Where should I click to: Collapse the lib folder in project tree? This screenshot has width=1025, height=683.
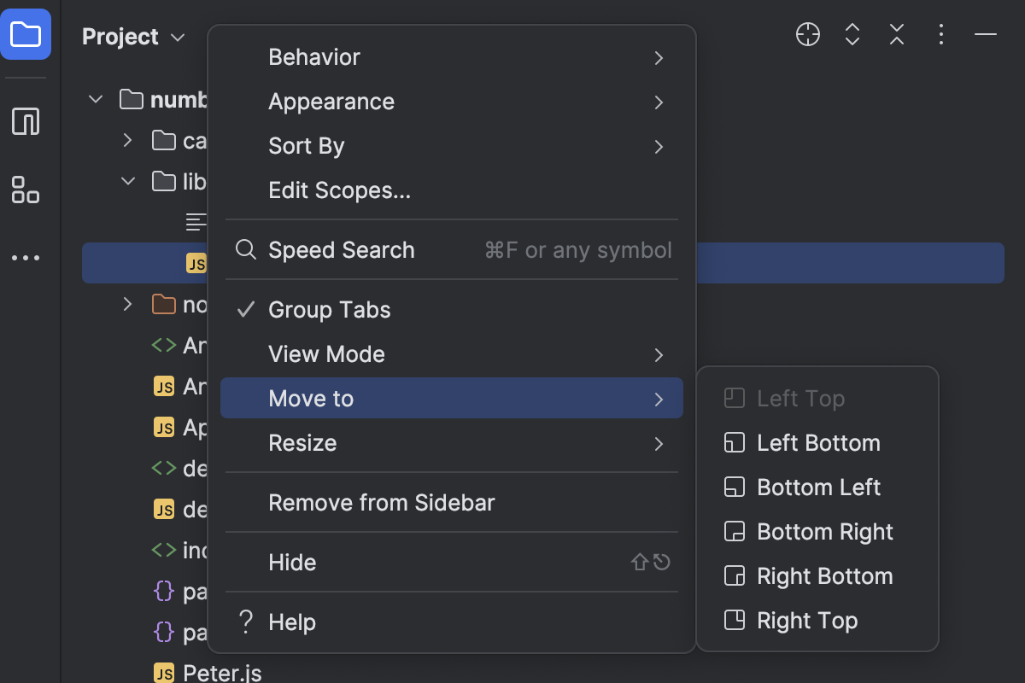pyautogui.click(x=126, y=181)
